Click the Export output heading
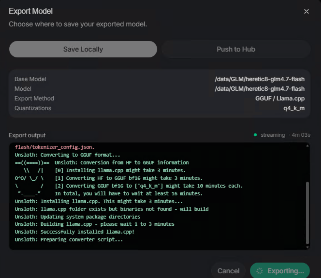Screen dimensions: 321x278 click(x=27, y=135)
